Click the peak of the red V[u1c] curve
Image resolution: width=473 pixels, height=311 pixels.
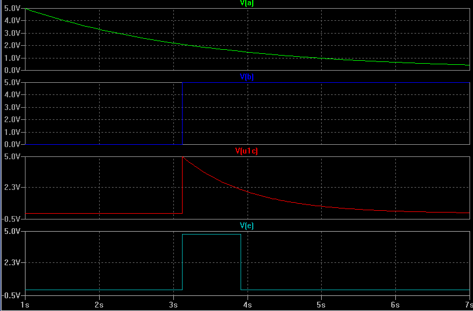click(183, 157)
